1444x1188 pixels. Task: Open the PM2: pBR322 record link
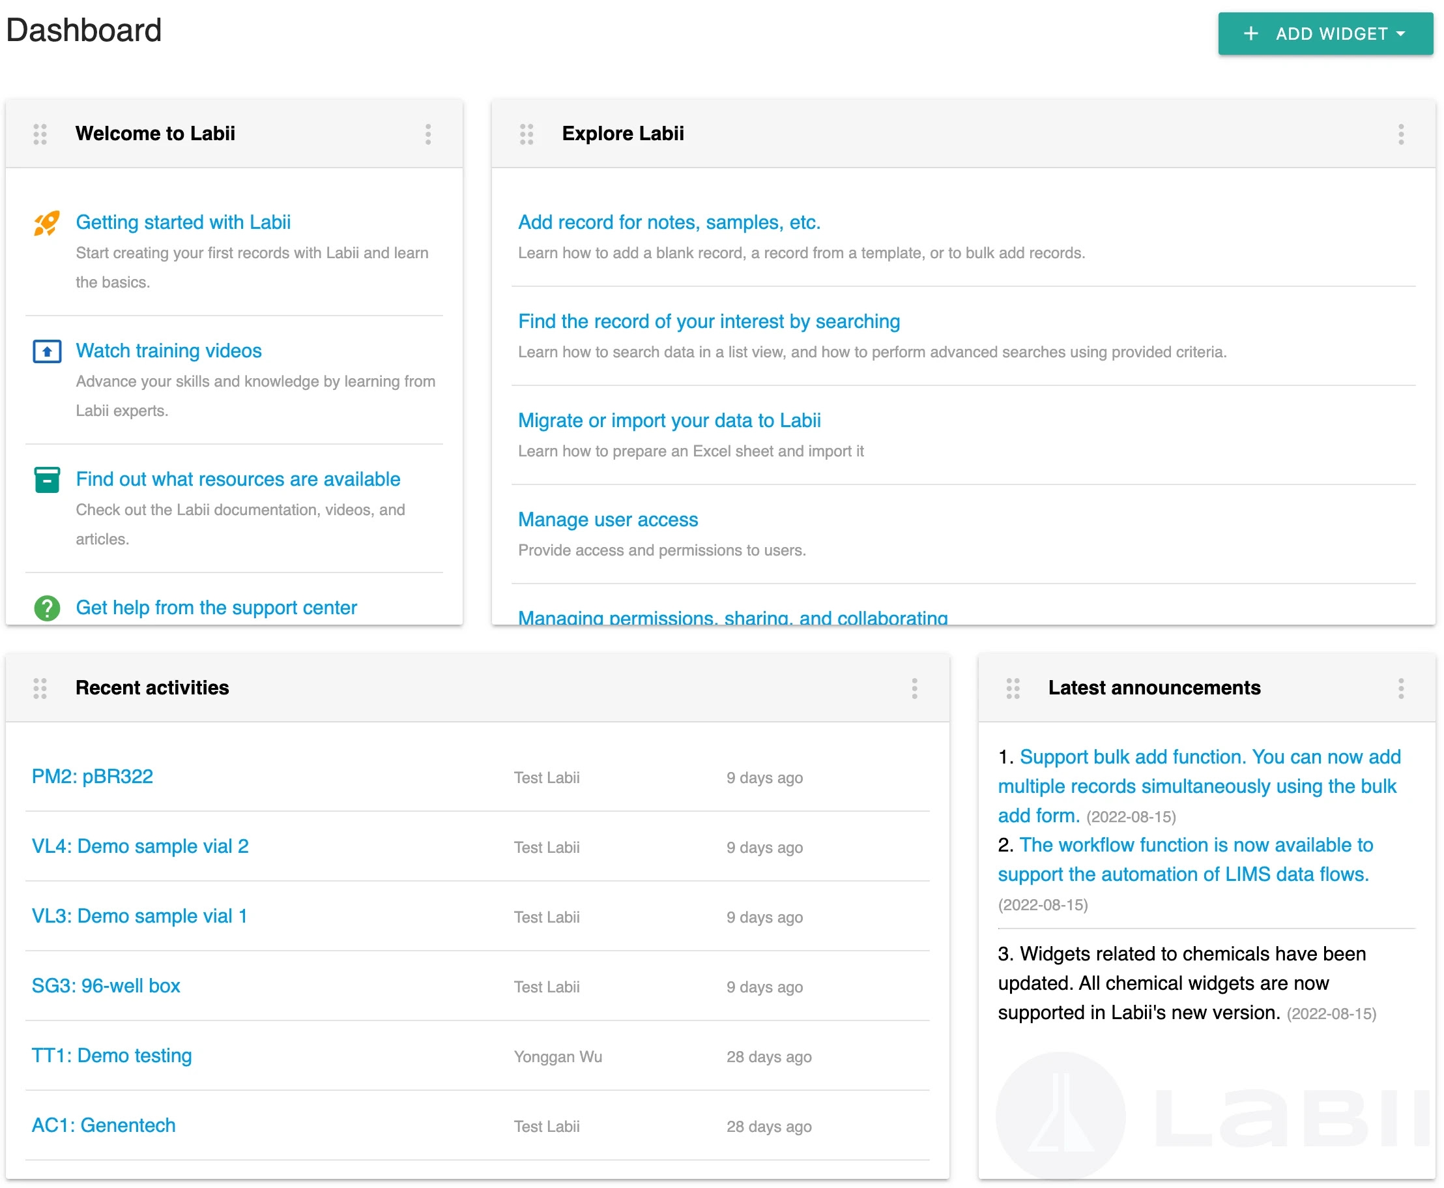coord(93,777)
